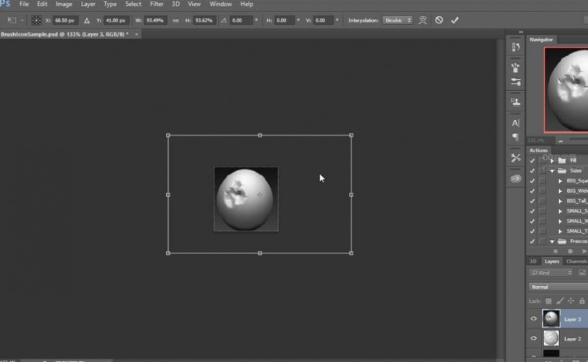
Task: Click the Photoshop Ps logo
Action: [5, 4]
